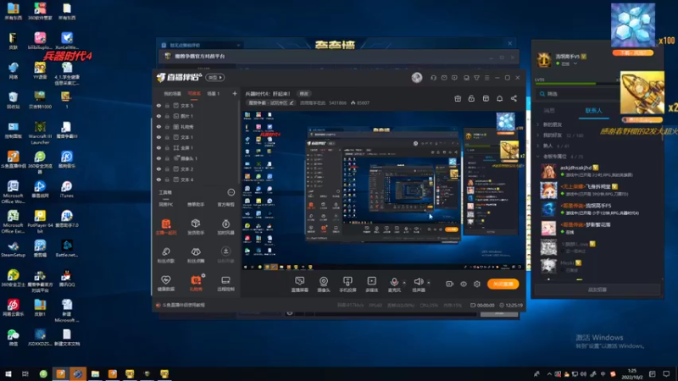Toggle eye icon for 礼物秀 layer
This screenshot has width=678, height=381.
pos(158,127)
